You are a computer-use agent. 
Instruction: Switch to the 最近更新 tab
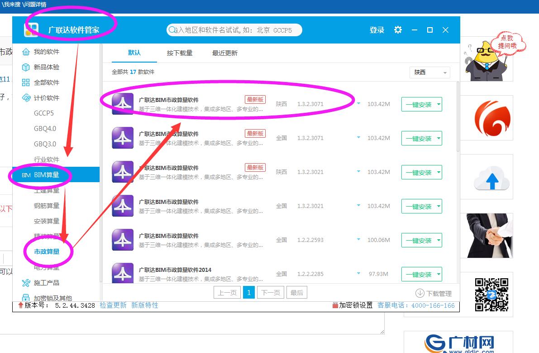(225, 53)
